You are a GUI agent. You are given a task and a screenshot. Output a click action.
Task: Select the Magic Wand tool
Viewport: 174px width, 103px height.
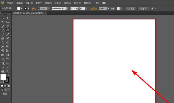[x=3, y=22]
